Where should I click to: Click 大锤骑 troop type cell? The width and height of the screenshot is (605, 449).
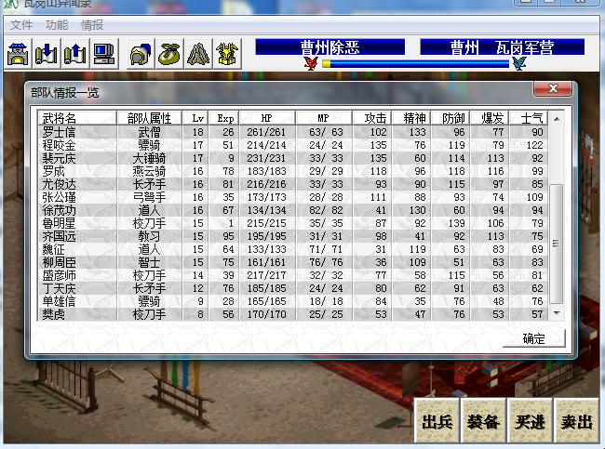pyautogui.click(x=149, y=158)
